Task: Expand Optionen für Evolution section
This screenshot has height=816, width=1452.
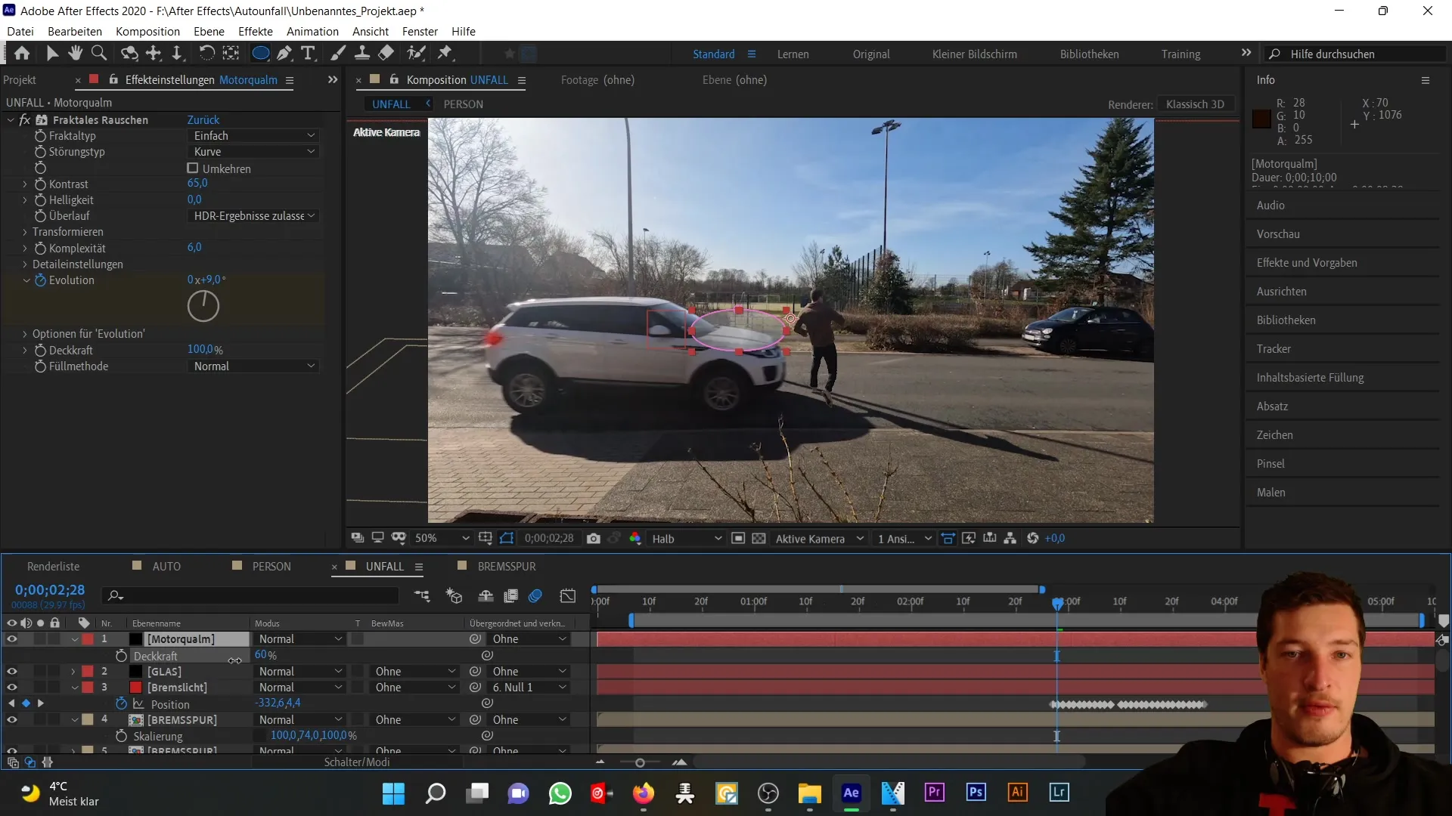Action: [24, 334]
